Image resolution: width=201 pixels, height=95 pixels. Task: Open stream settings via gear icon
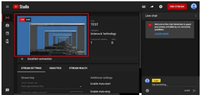161,7
